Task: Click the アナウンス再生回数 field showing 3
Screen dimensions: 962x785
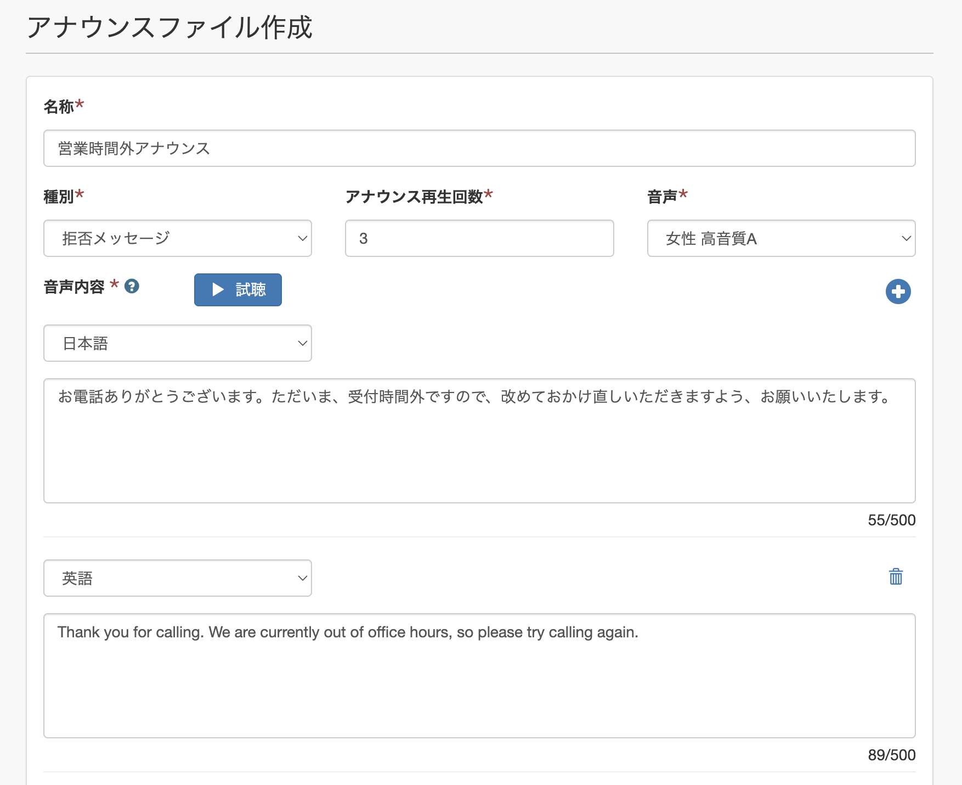Action: point(479,238)
